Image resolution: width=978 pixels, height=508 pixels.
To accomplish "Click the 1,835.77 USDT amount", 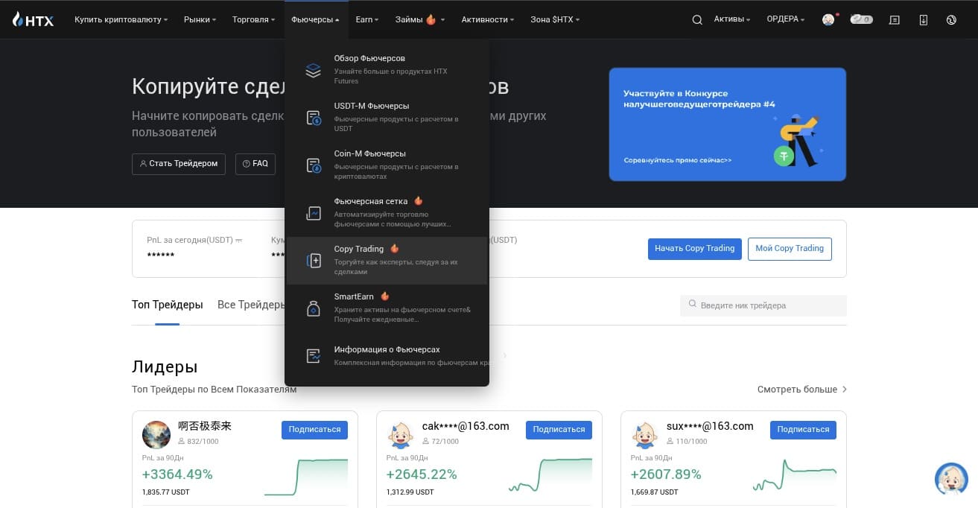I will click(166, 492).
